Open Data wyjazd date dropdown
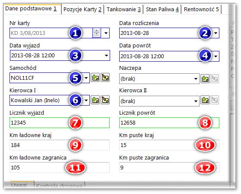Viewport: 241px width, 194px height. coord(106,55)
